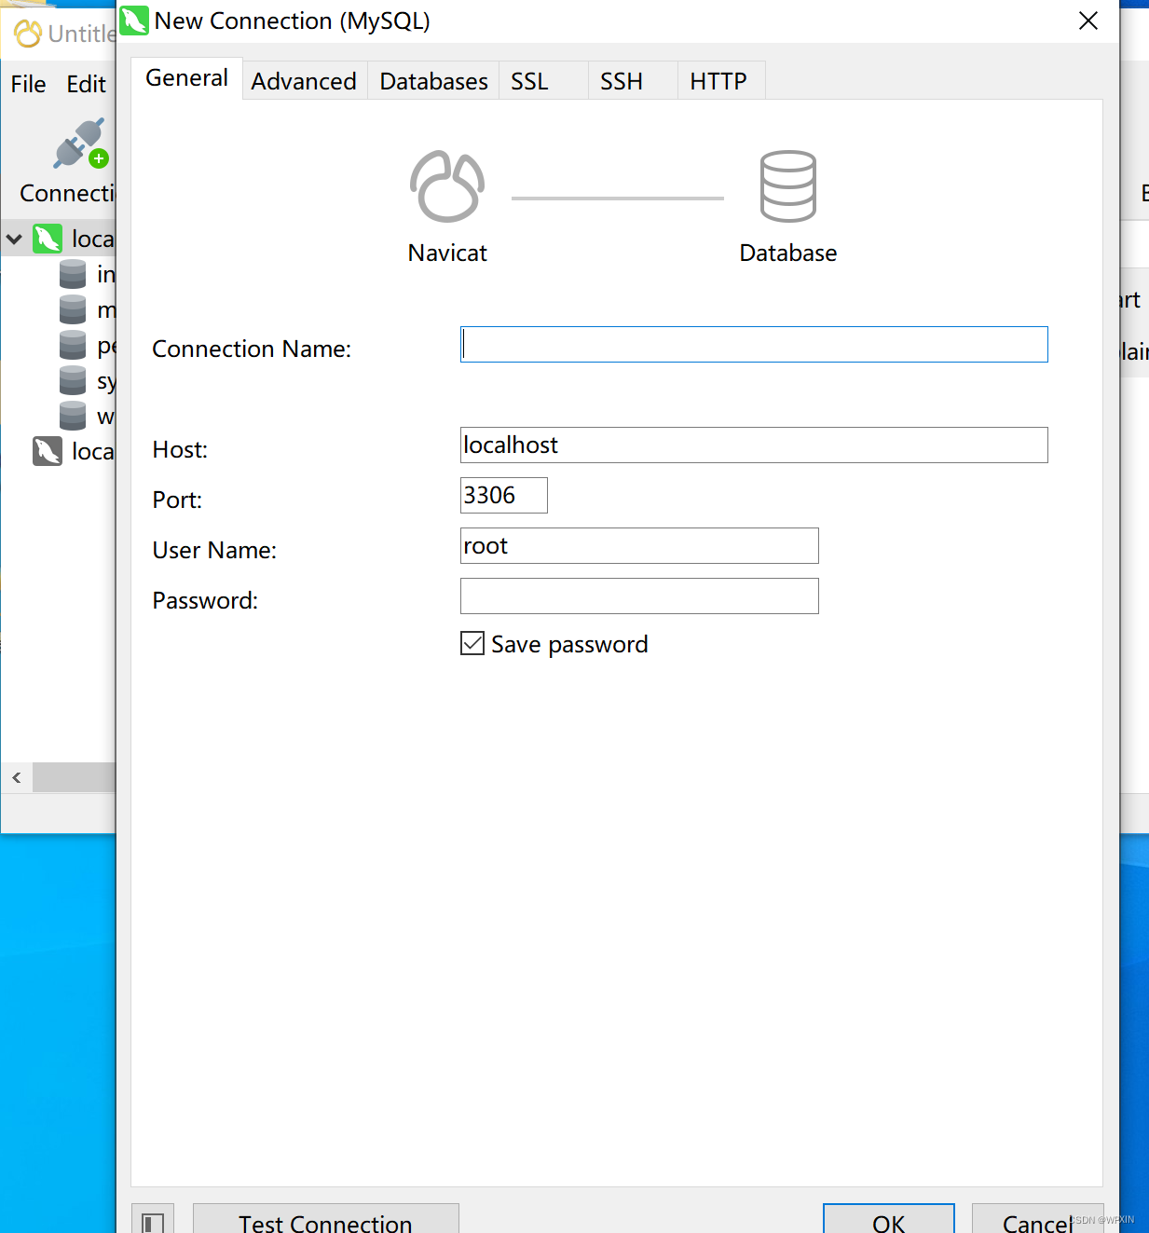The height and width of the screenshot is (1233, 1149).
Task: Click the empty Password field
Action: pos(639,596)
